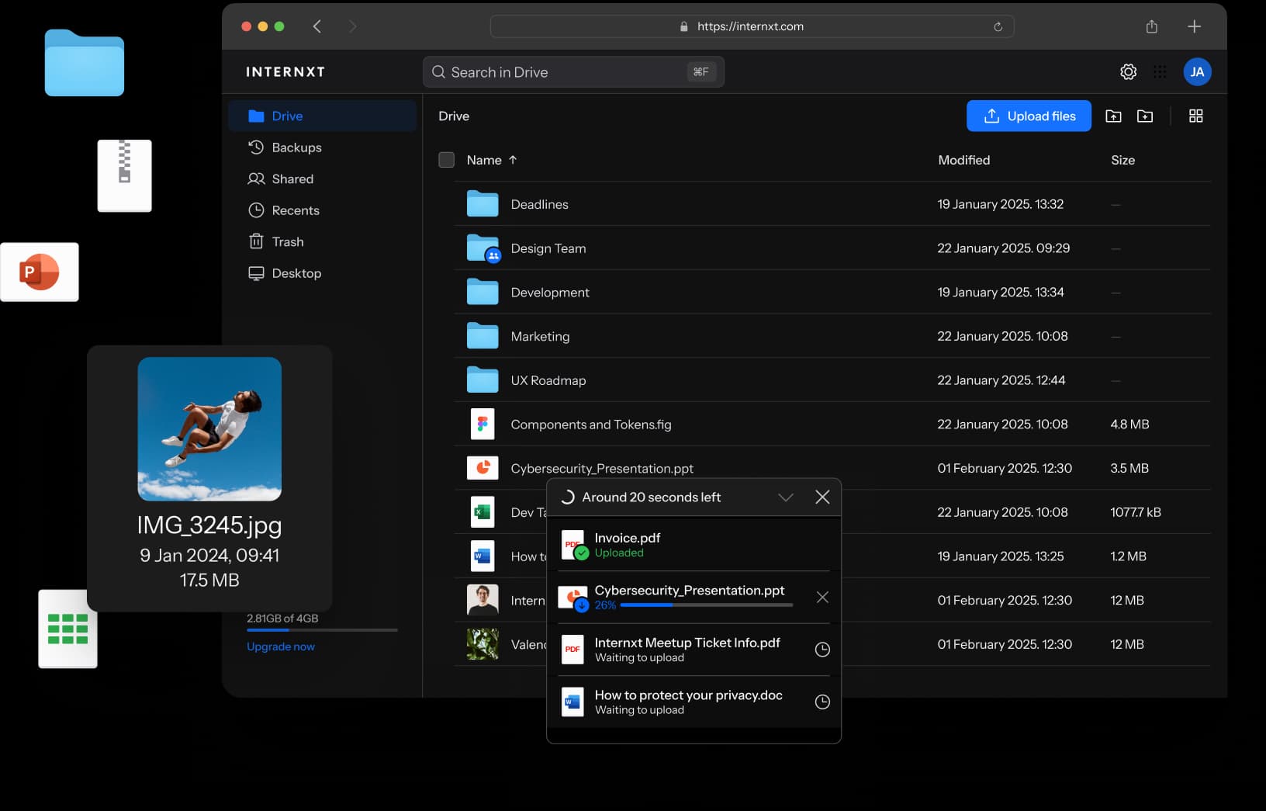Click the Upgrade now link

[280, 646]
